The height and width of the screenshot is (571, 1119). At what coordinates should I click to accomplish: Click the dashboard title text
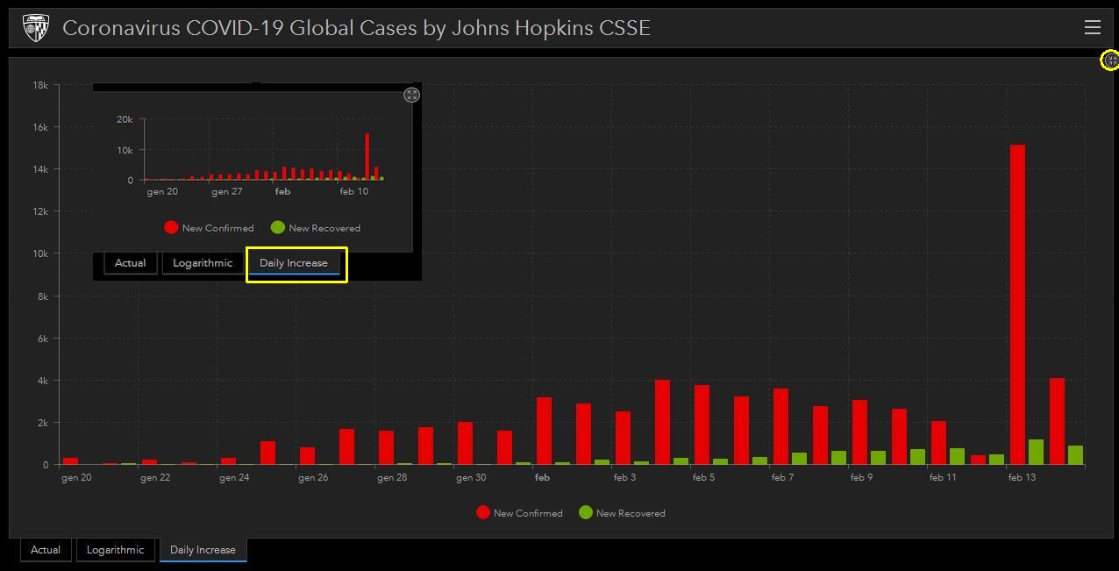(356, 28)
